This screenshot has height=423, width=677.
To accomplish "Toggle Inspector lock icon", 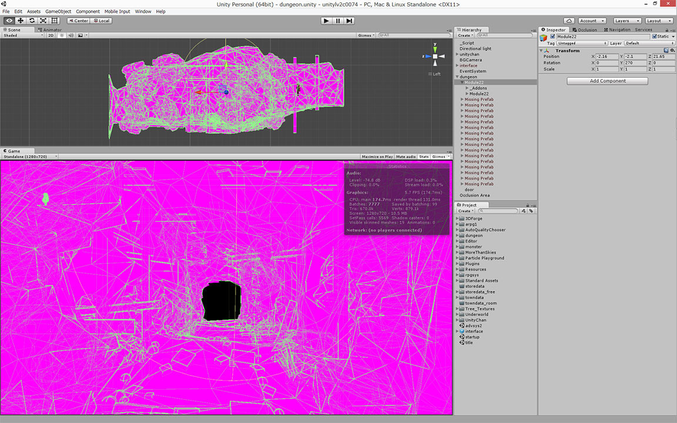I will coord(666,30).
